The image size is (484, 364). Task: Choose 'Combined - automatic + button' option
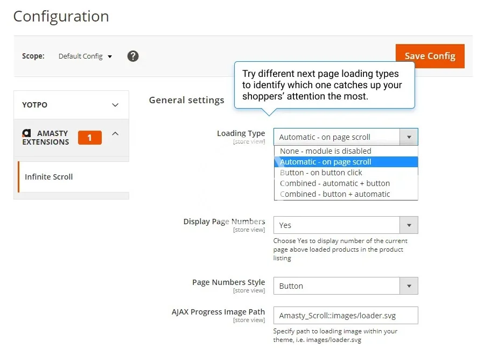point(334,183)
